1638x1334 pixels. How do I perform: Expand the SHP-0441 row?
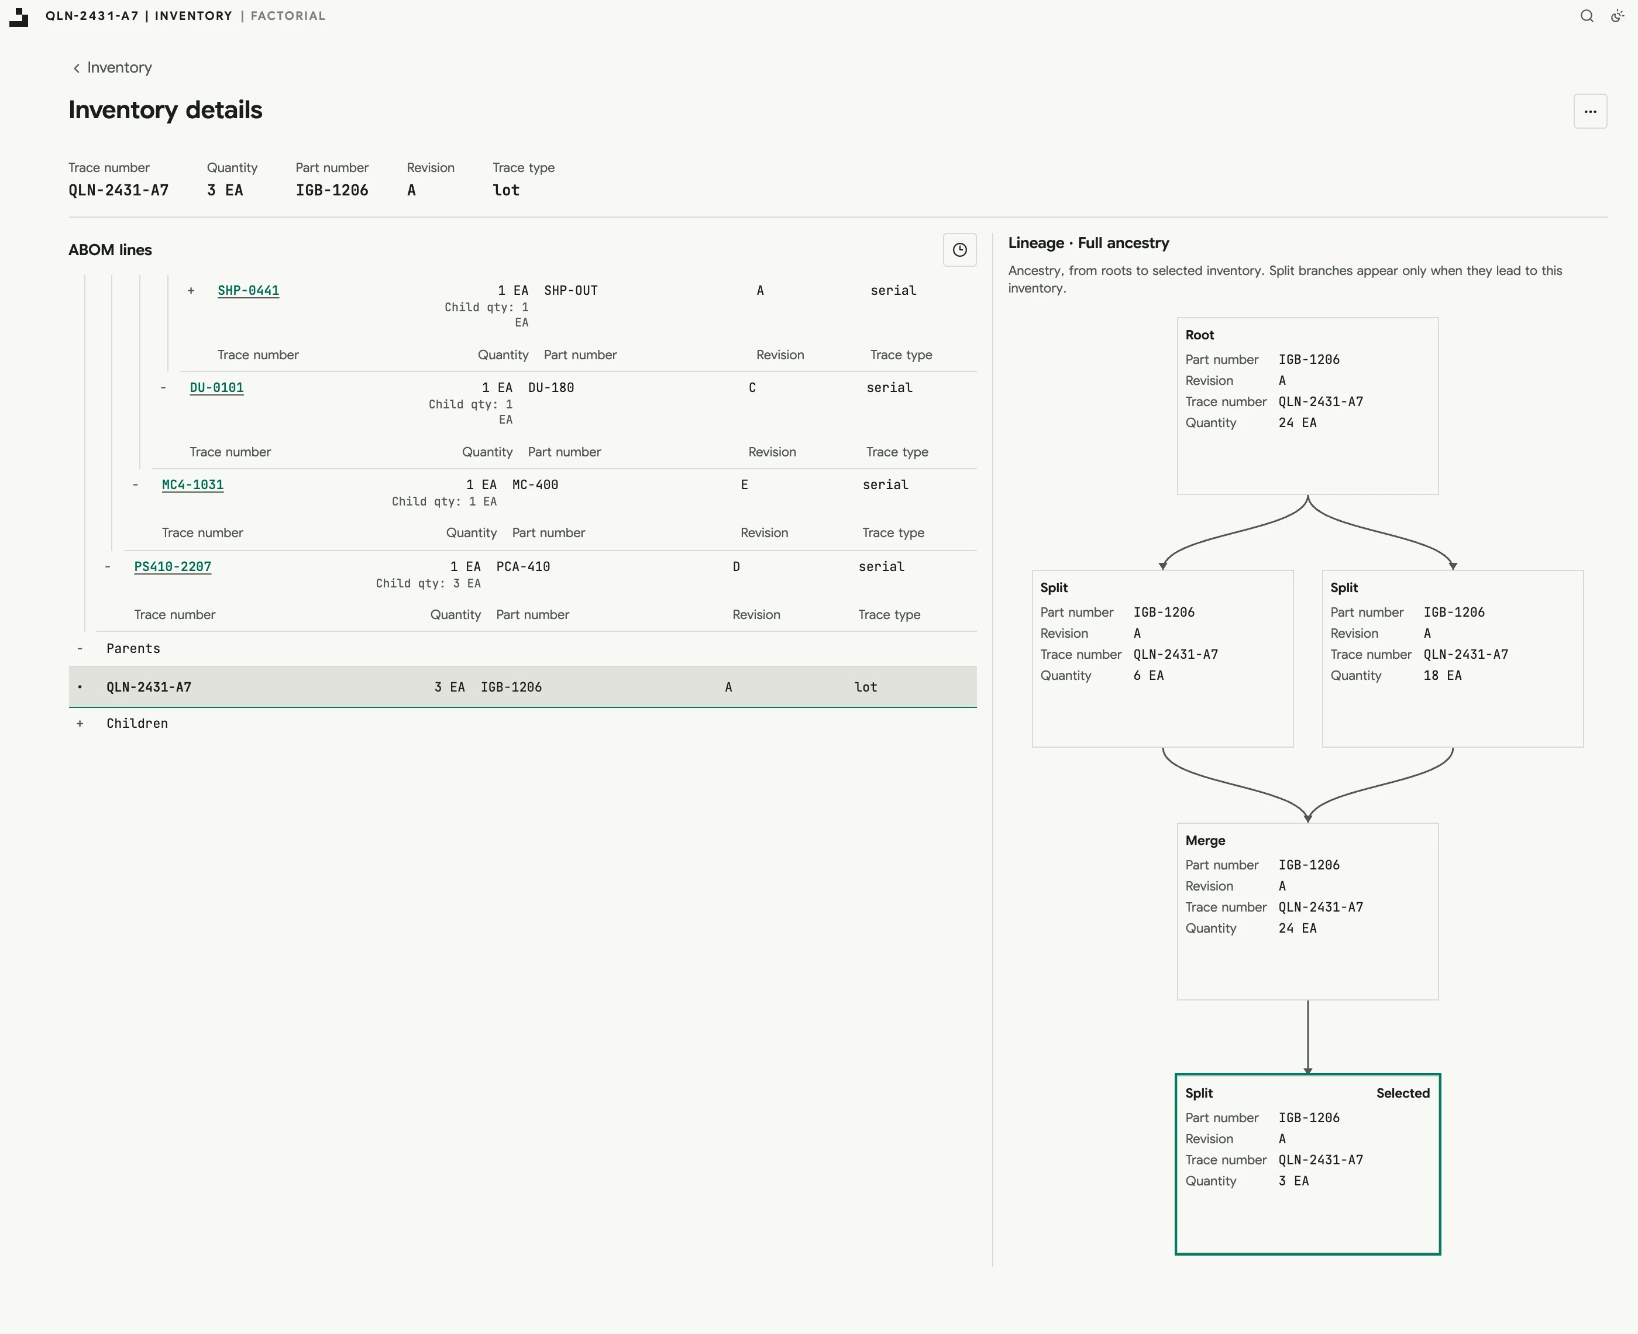(191, 290)
